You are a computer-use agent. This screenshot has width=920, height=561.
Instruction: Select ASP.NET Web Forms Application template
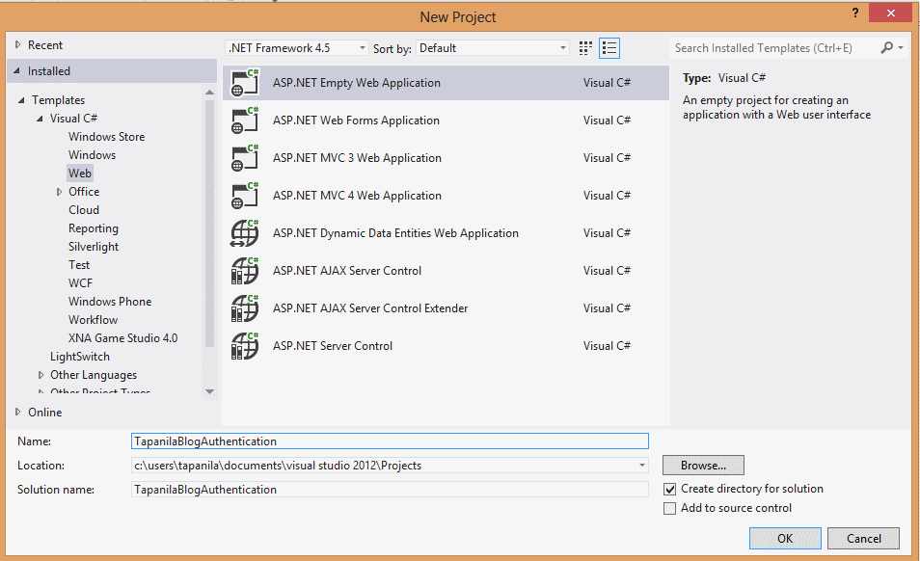pyautogui.click(x=356, y=120)
